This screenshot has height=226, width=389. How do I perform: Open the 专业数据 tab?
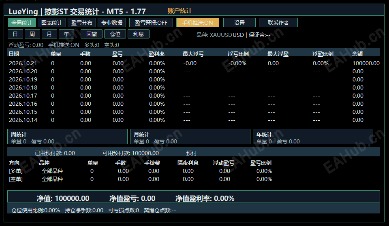tap(112, 23)
